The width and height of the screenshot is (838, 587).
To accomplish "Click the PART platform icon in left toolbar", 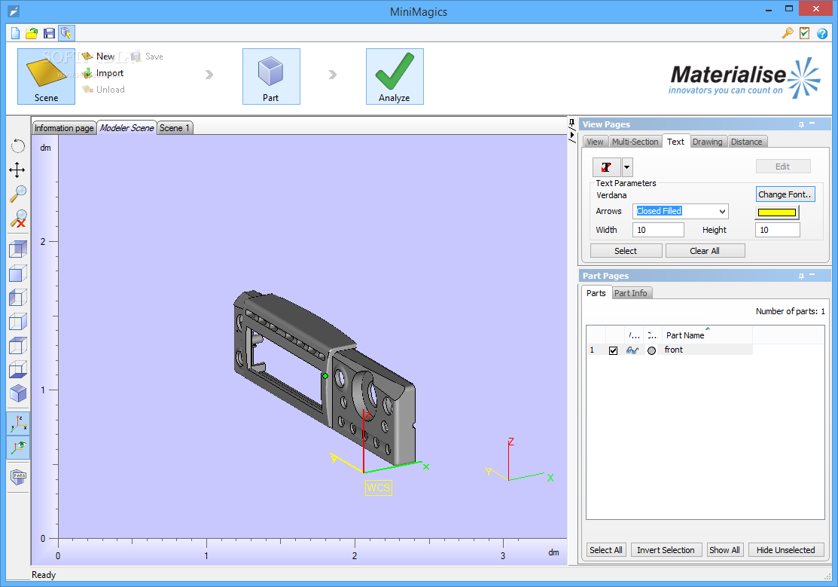I will 18,477.
